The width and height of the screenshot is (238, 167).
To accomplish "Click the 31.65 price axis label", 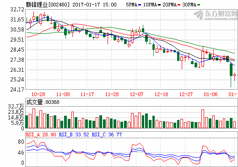I will tap(17, 20).
